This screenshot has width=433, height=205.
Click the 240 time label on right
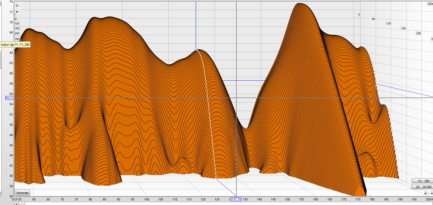tap(418, 33)
